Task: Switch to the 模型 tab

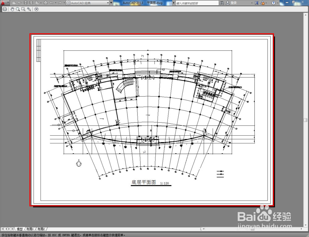Action: pos(19,229)
